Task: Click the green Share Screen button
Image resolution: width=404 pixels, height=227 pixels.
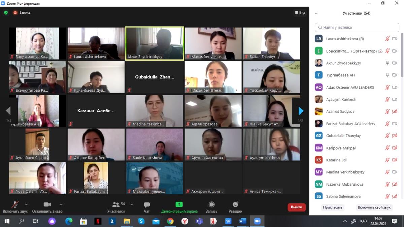Action: (x=179, y=205)
